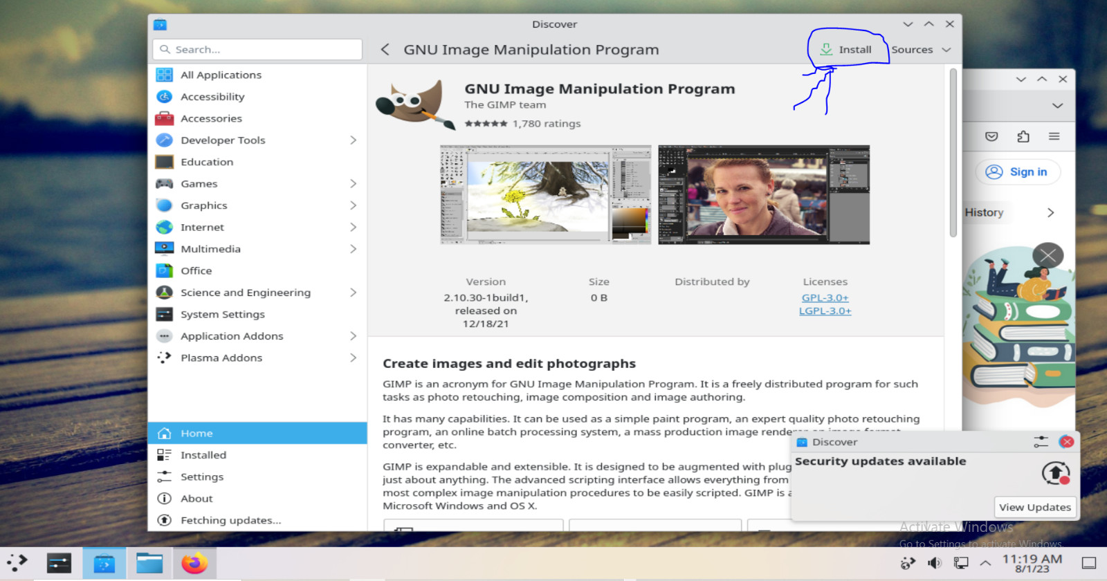
Task: Click the All Applications category icon
Action: (x=164, y=75)
